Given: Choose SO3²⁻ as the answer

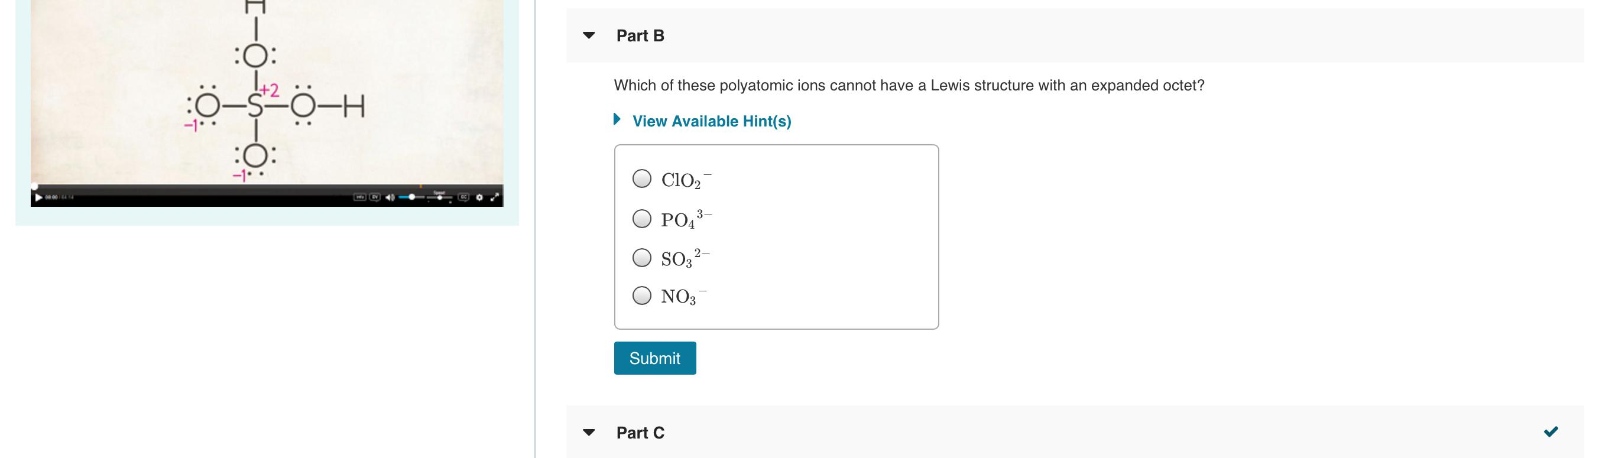Looking at the screenshot, I should 643,258.
